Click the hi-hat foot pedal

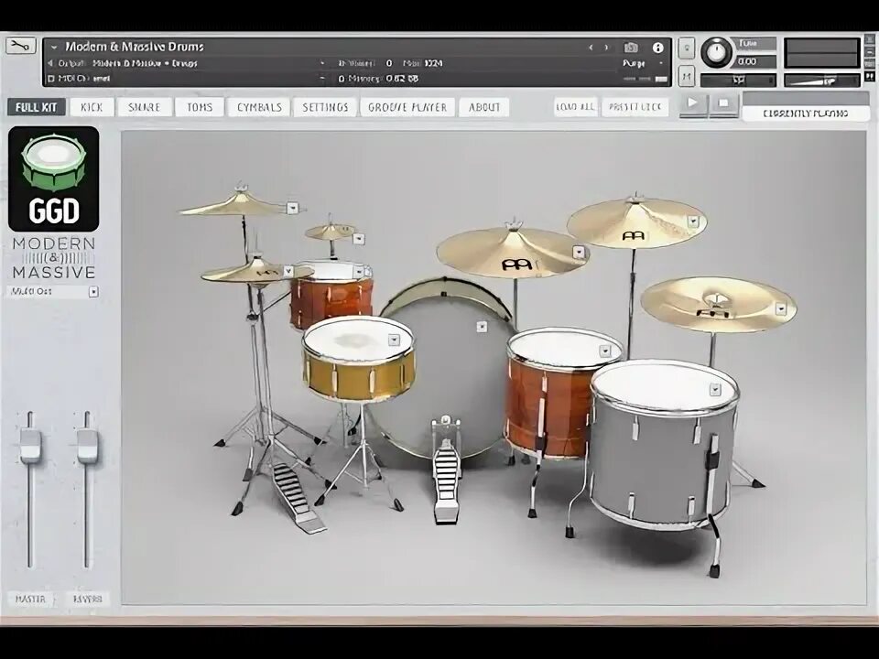coord(297,496)
